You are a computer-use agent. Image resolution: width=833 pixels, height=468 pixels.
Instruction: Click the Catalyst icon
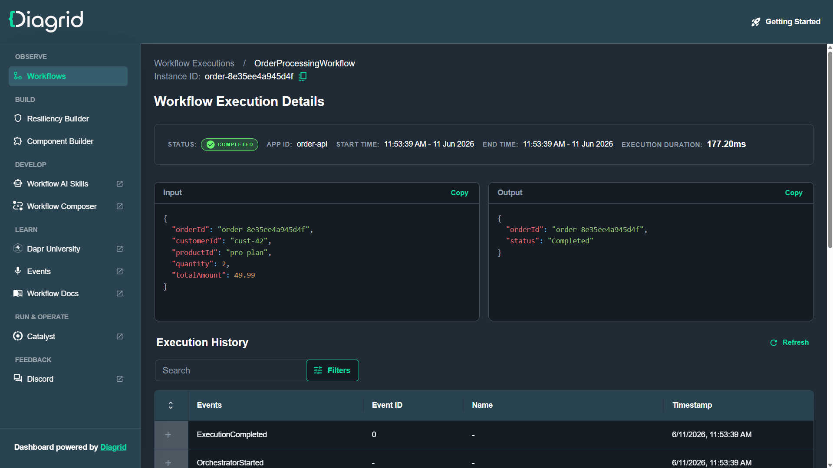click(18, 336)
